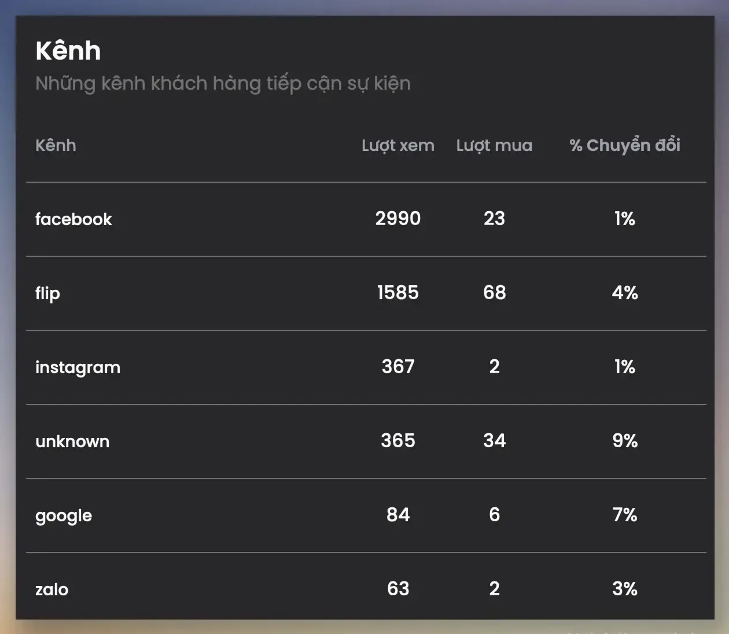
Task: Sort by the "Lượt mua" column header
Action: pos(494,145)
